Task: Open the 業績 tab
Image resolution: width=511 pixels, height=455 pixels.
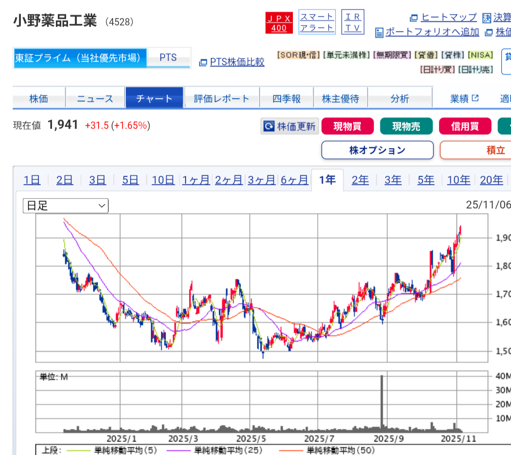Action: [464, 98]
